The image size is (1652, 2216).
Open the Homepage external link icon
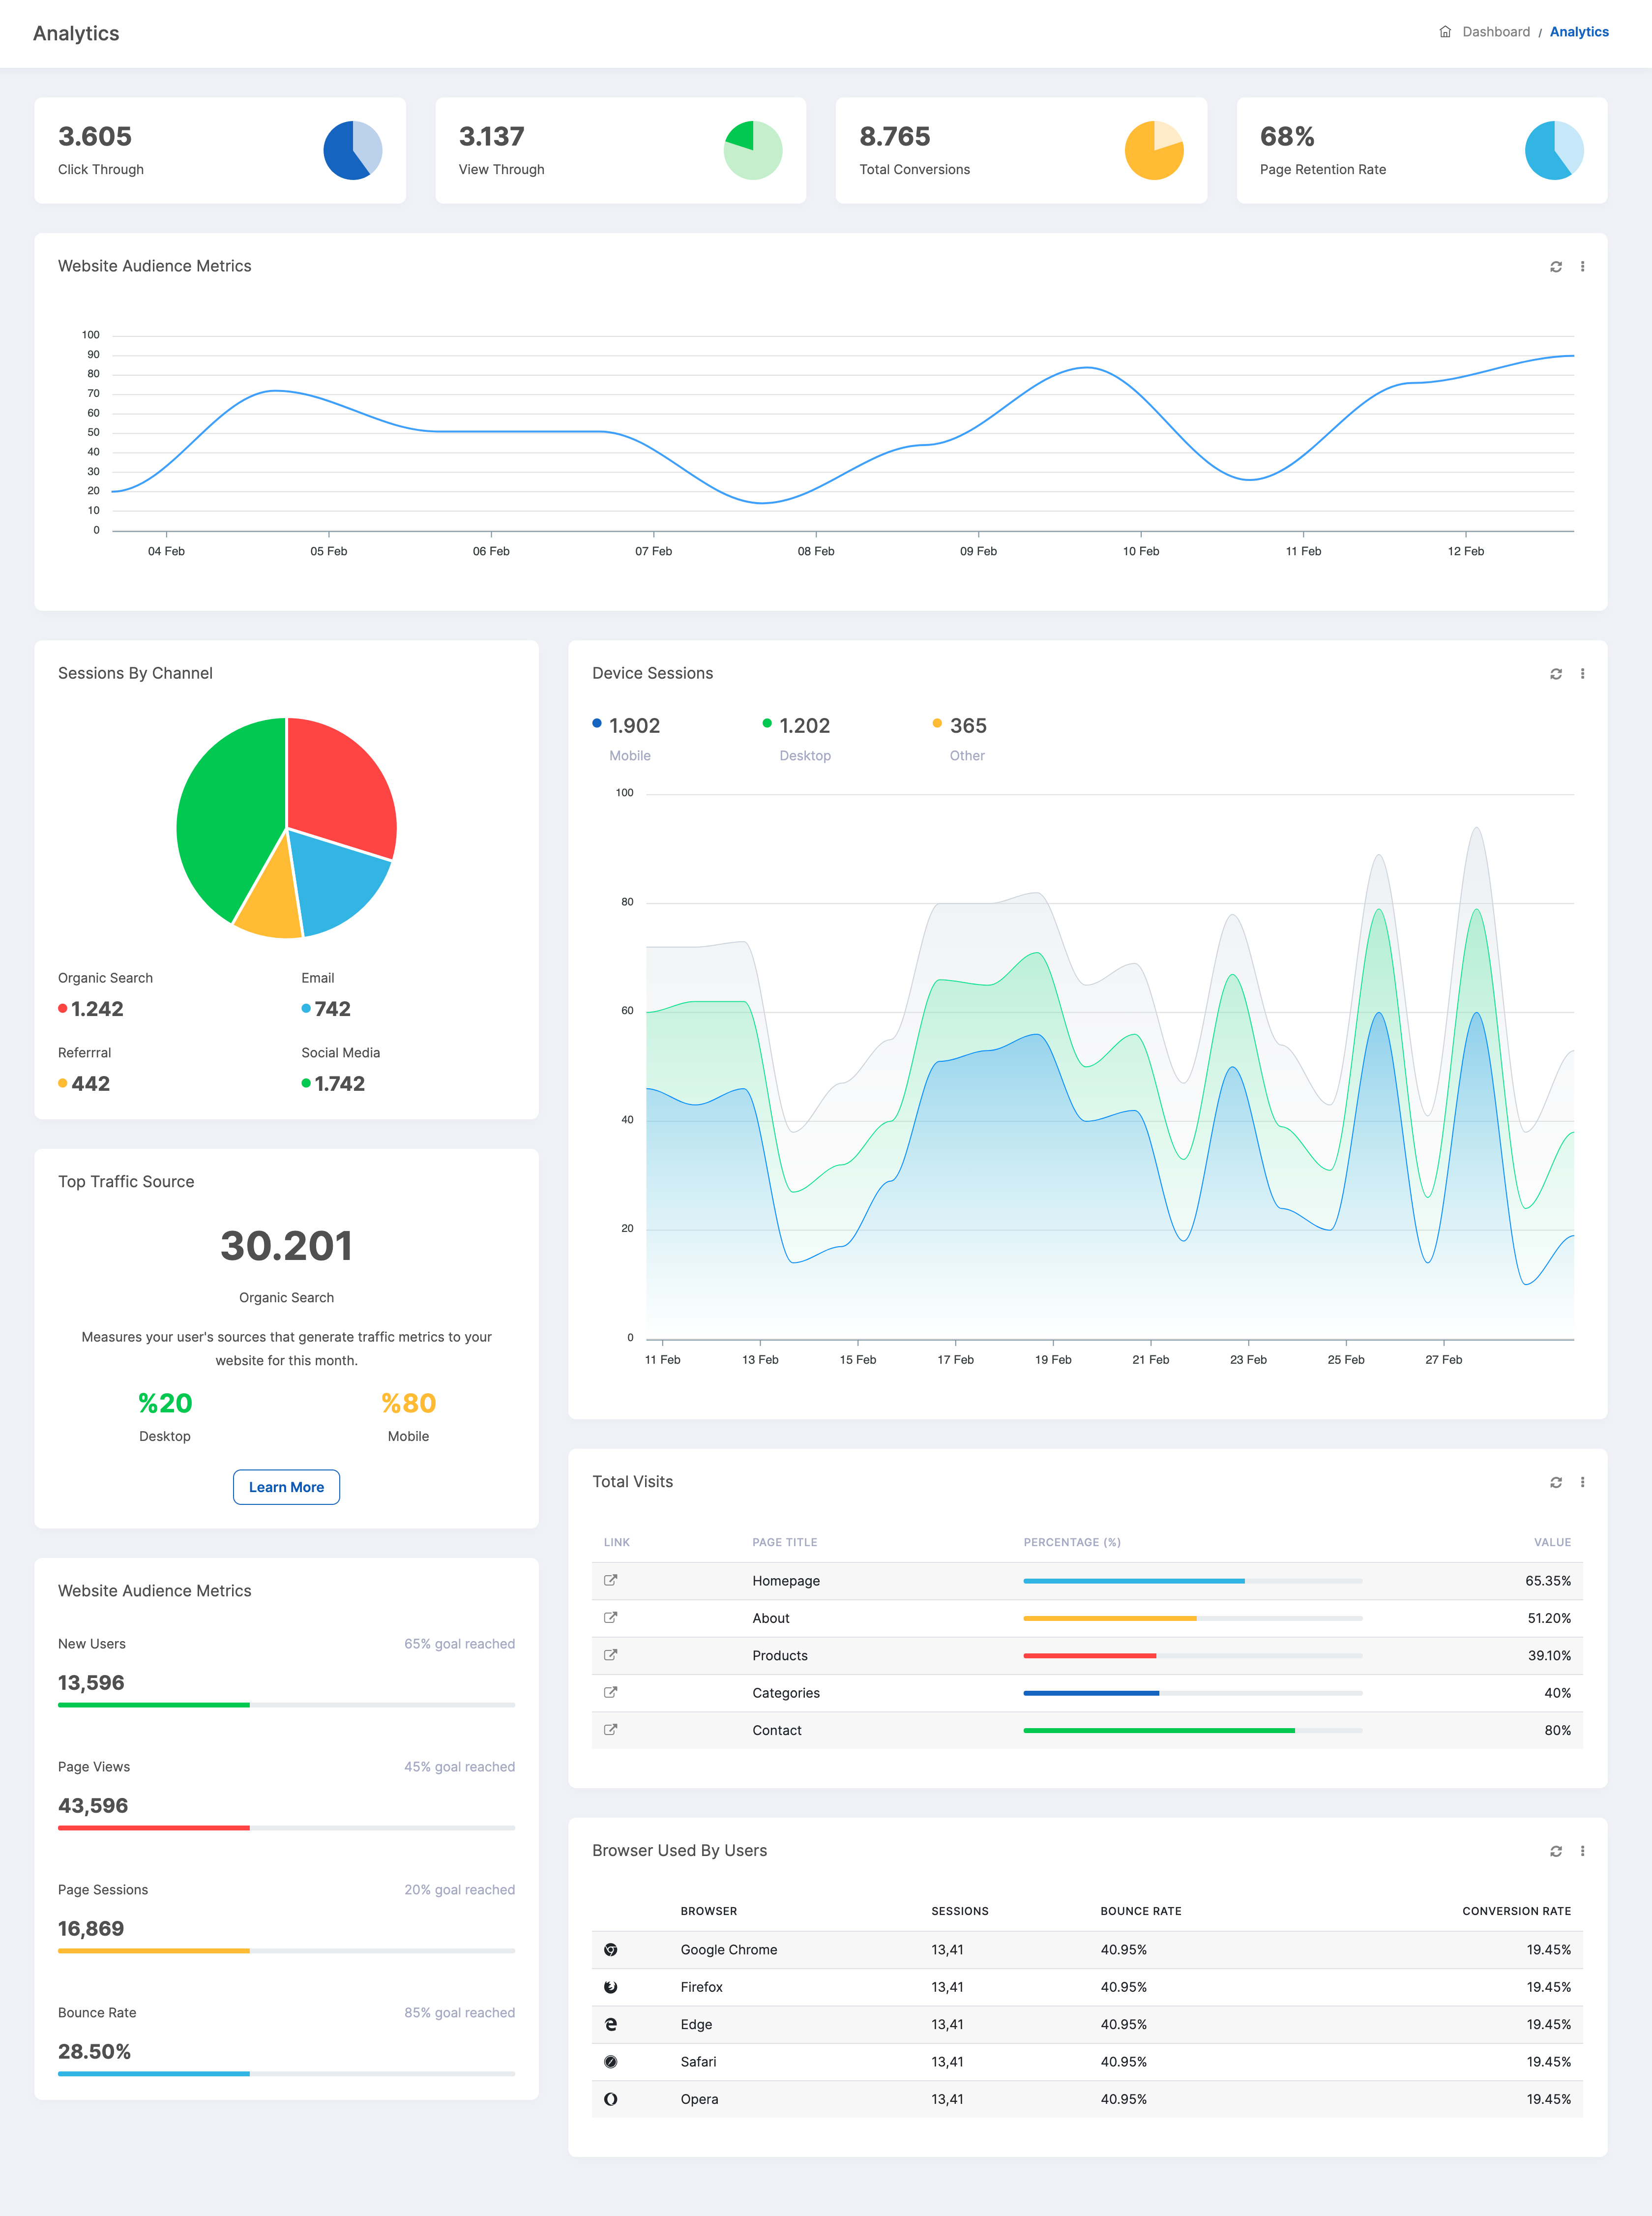(x=610, y=1580)
